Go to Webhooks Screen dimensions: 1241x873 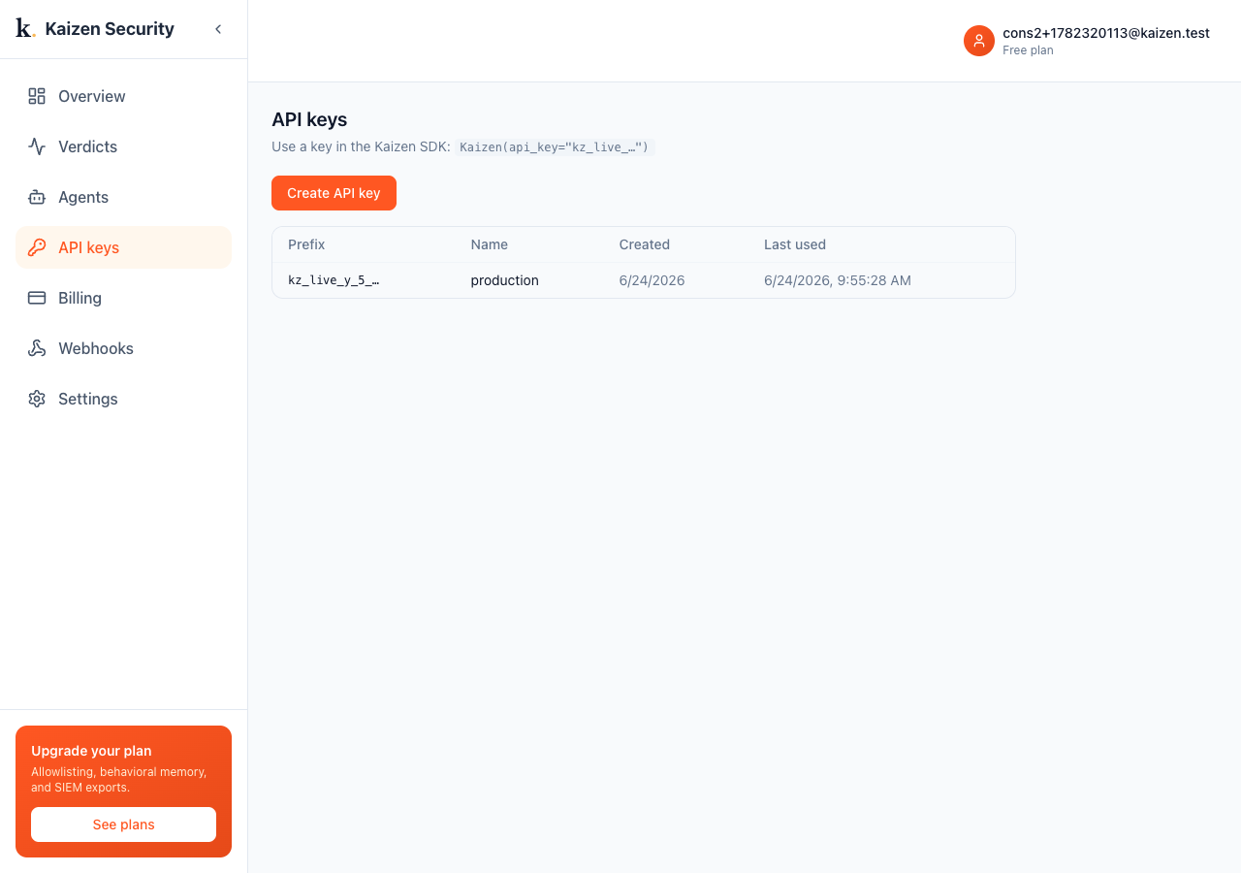pyautogui.click(x=123, y=348)
